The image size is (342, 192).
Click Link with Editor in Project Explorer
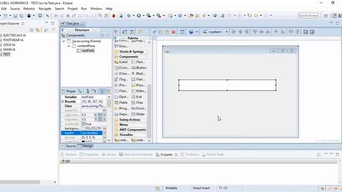pos(38,30)
